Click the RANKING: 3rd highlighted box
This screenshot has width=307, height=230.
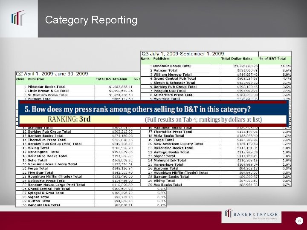[x=69, y=119]
